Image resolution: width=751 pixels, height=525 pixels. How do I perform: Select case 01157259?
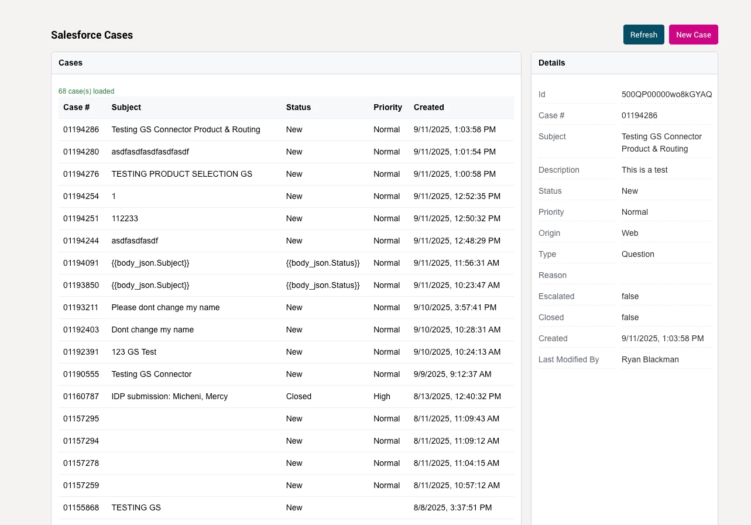click(x=286, y=485)
